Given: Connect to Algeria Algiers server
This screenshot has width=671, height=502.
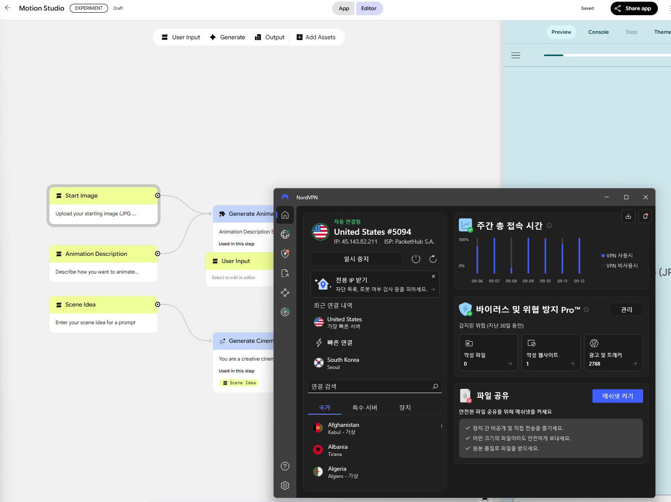Looking at the screenshot, I should [375, 472].
